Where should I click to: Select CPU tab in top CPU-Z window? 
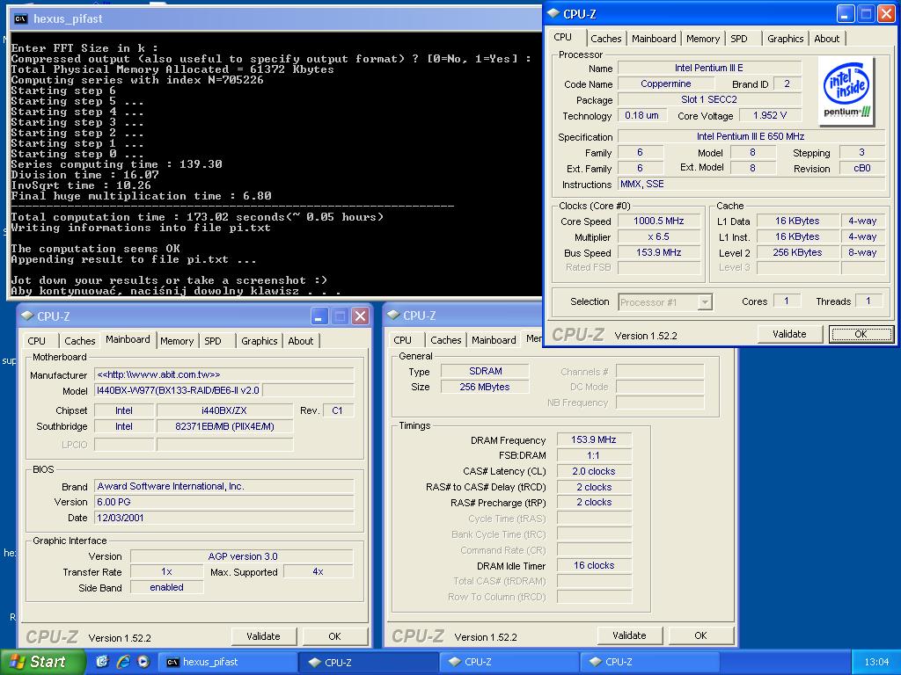click(x=563, y=37)
